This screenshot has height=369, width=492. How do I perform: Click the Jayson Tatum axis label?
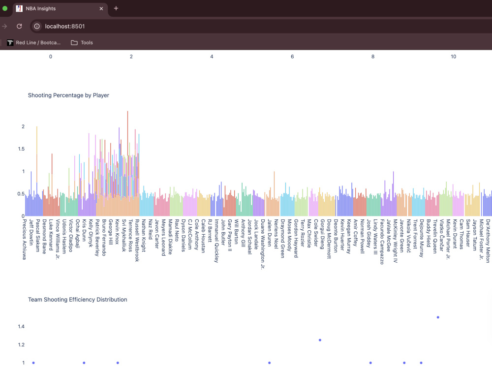tap(475, 235)
